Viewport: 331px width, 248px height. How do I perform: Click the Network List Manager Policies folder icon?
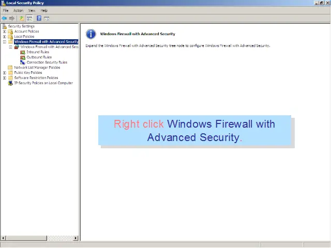point(10,68)
